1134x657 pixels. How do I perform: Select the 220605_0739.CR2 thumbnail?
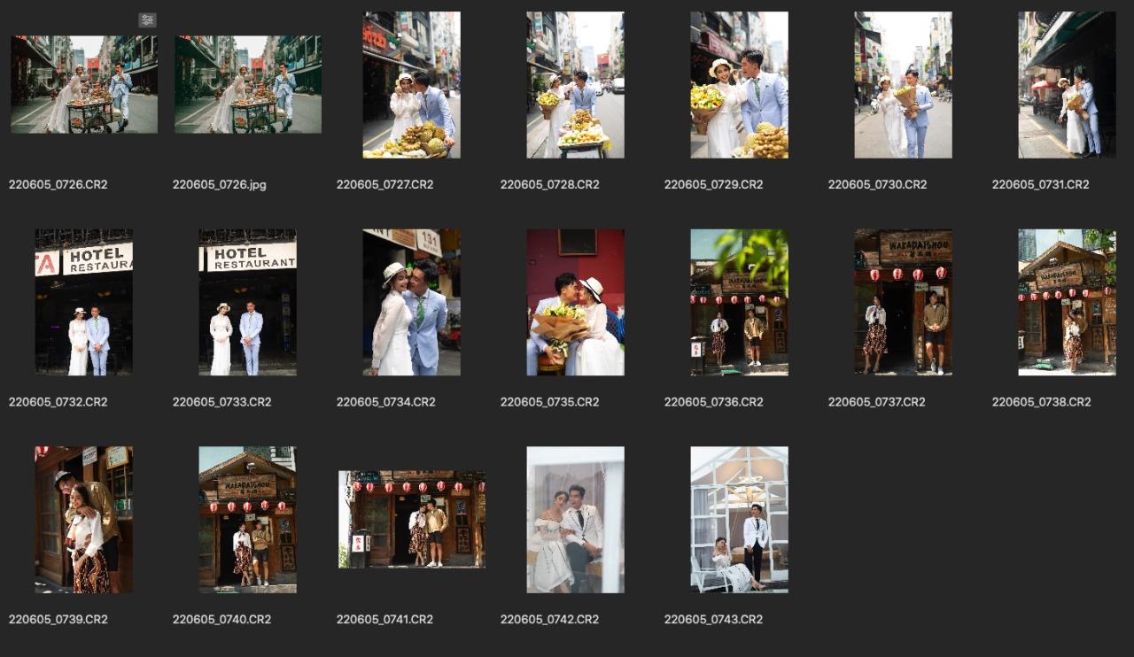click(84, 520)
